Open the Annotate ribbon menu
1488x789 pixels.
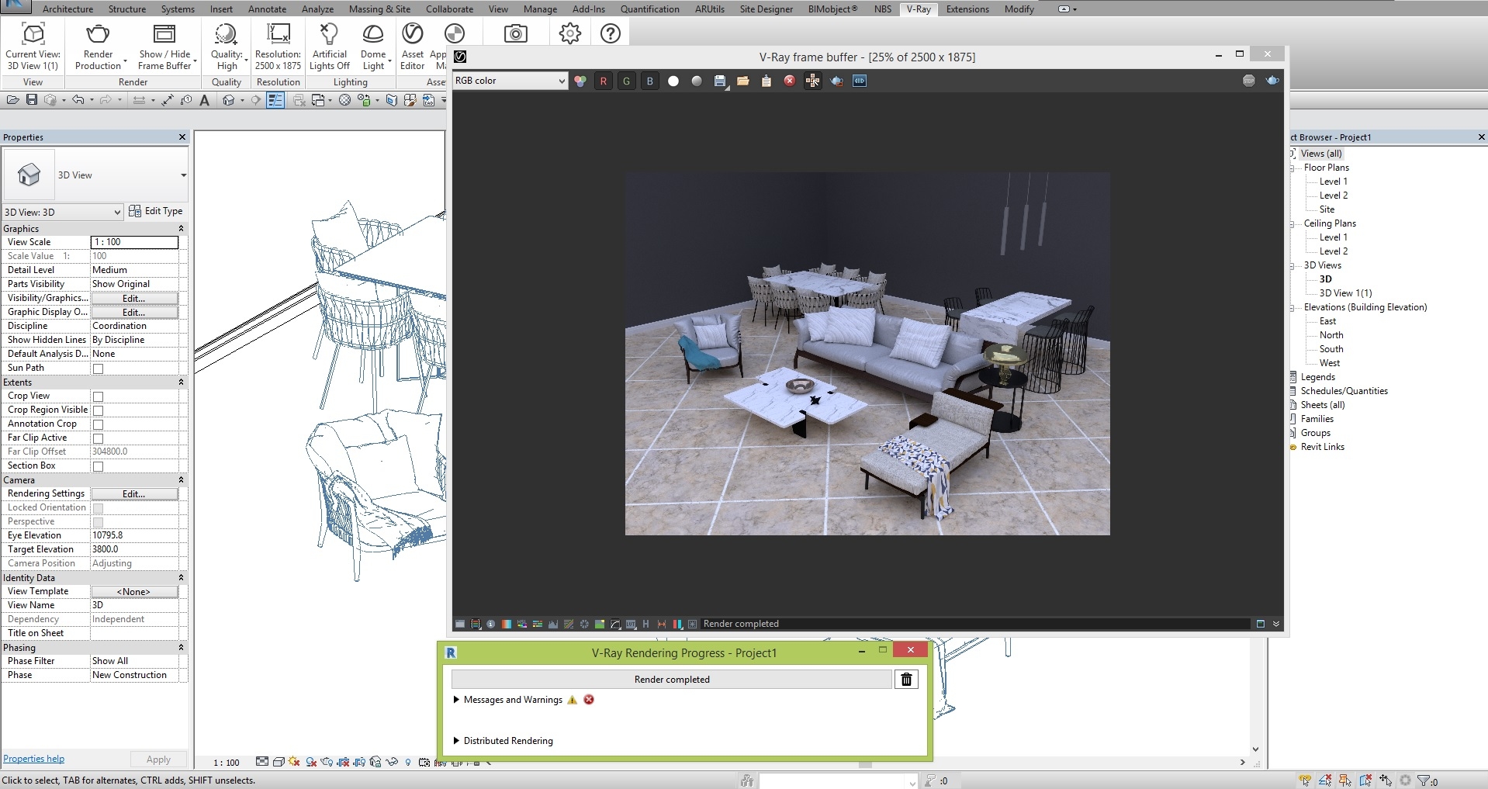pyautogui.click(x=267, y=9)
